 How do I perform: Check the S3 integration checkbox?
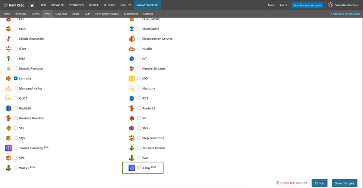point(139,118)
